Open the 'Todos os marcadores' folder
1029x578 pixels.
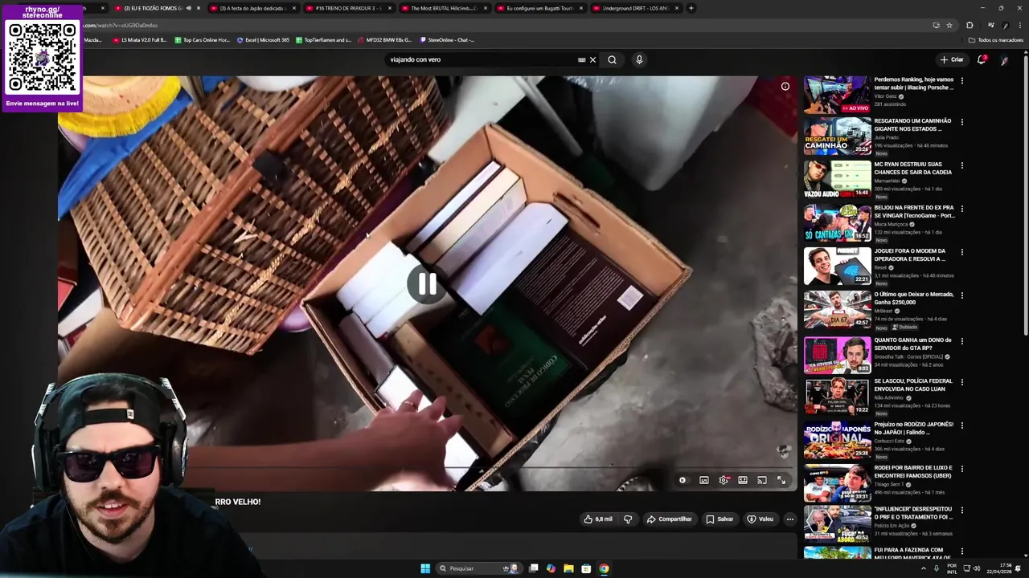(x=995, y=39)
